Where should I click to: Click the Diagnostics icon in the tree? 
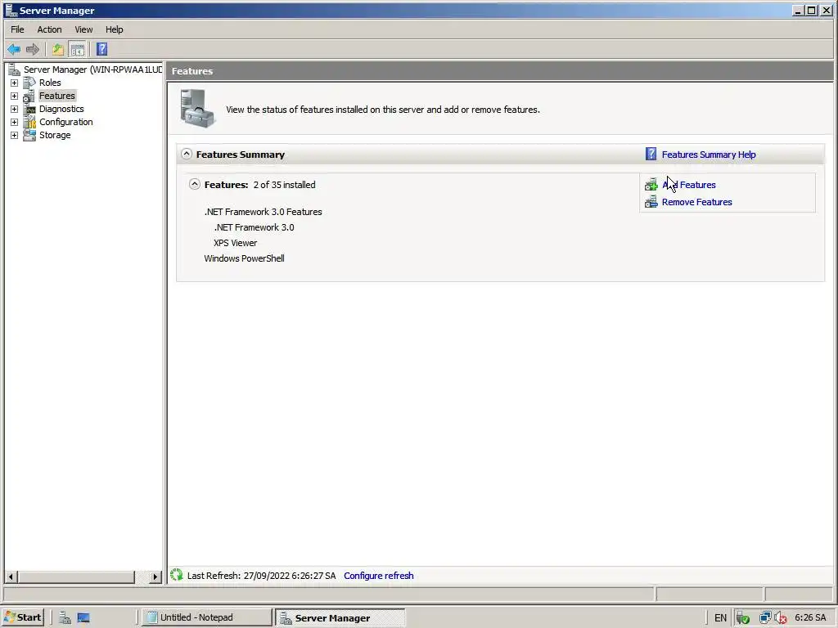(29, 109)
